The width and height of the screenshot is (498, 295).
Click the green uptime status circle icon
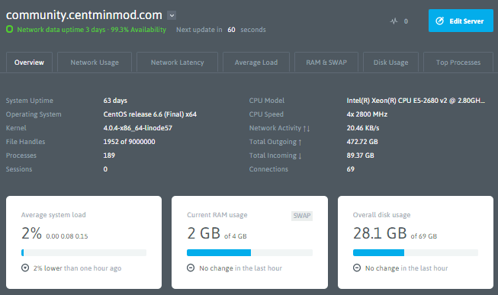[x=9, y=29]
